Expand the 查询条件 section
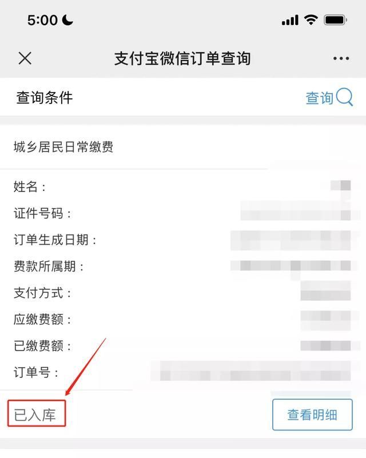366x458 pixels. click(x=45, y=98)
